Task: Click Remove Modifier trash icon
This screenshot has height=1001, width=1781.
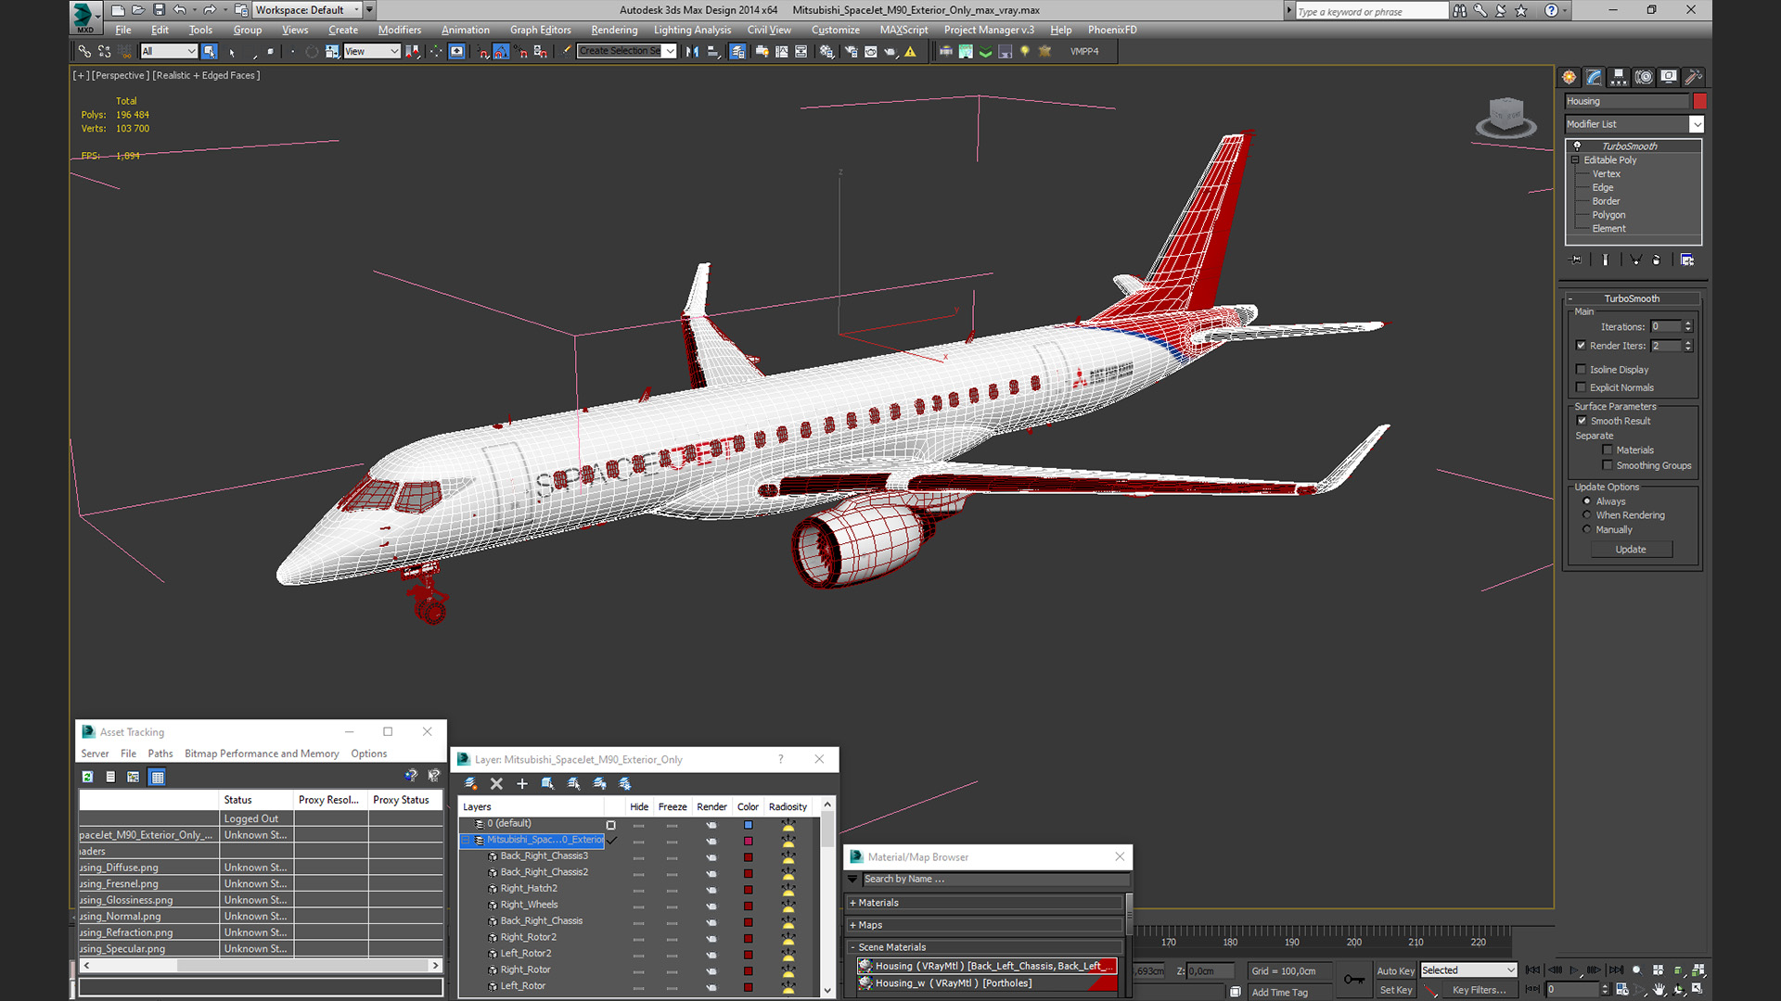Action: pos(1657,260)
